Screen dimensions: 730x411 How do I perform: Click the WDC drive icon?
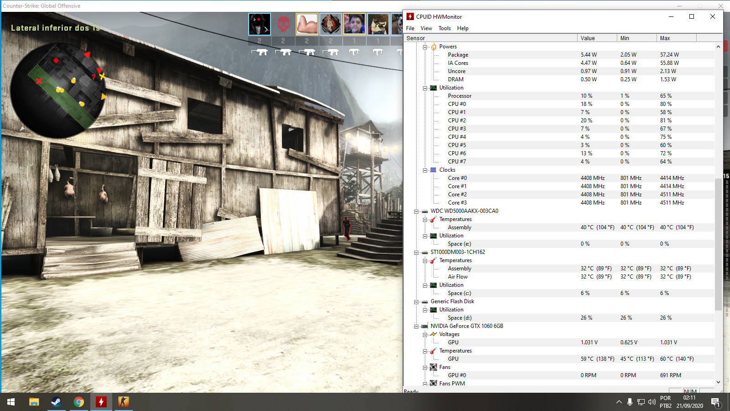pyautogui.click(x=425, y=211)
